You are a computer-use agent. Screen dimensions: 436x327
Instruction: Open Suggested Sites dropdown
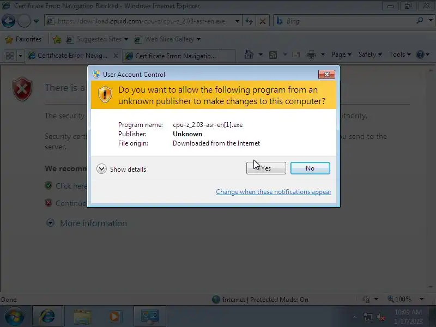click(x=98, y=39)
